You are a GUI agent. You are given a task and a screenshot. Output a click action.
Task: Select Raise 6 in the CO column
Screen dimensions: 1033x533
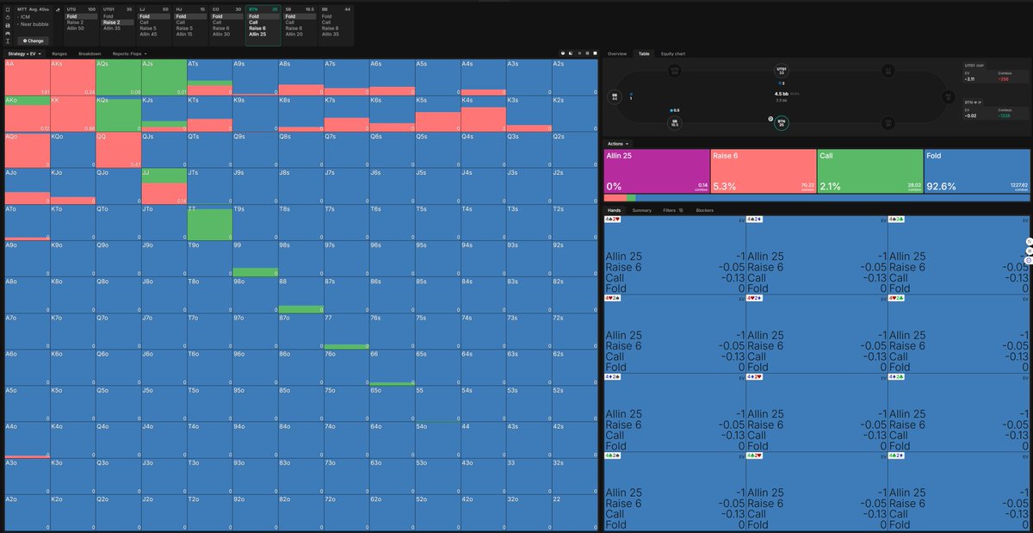coord(226,28)
